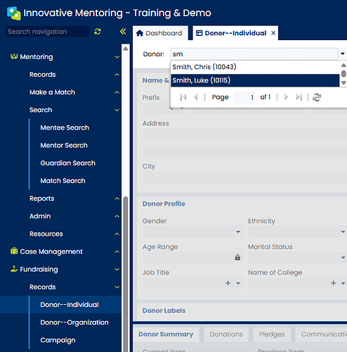347x352 pixels.
Task: Collapse the Fundraising Records chevron
Action: (117, 287)
